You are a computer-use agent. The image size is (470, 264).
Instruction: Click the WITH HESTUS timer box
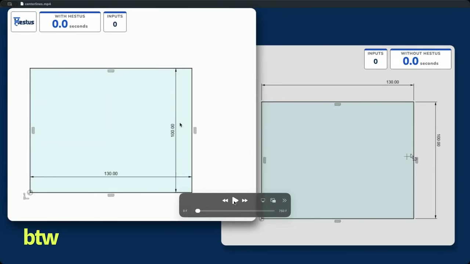click(x=70, y=22)
